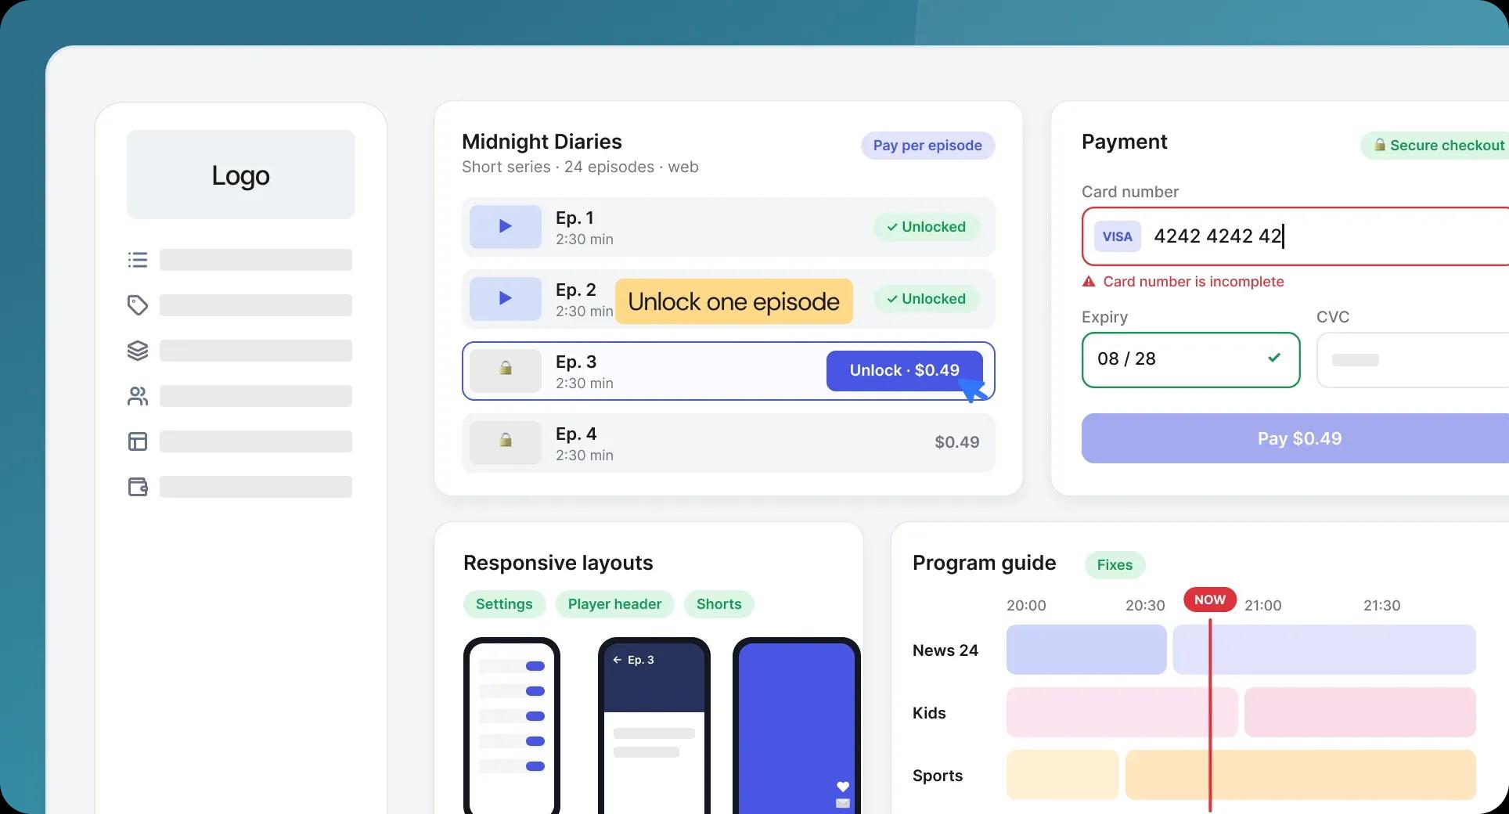Image resolution: width=1509 pixels, height=814 pixels.
Task: Toggle the third switch in Settings phone
Action: point(535,716)
